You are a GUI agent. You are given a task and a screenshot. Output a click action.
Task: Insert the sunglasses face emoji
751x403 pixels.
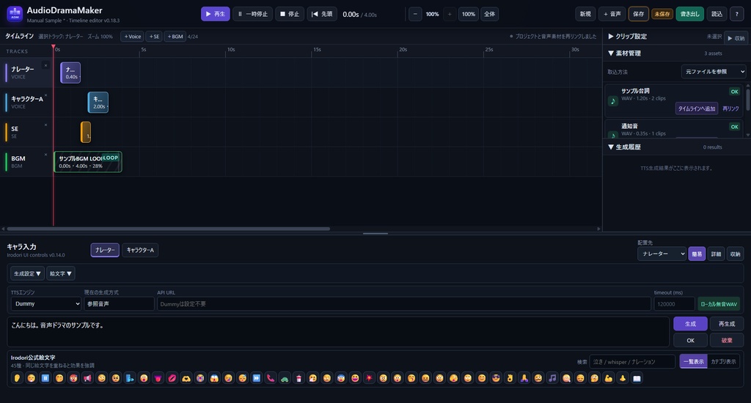click(496, 378)
